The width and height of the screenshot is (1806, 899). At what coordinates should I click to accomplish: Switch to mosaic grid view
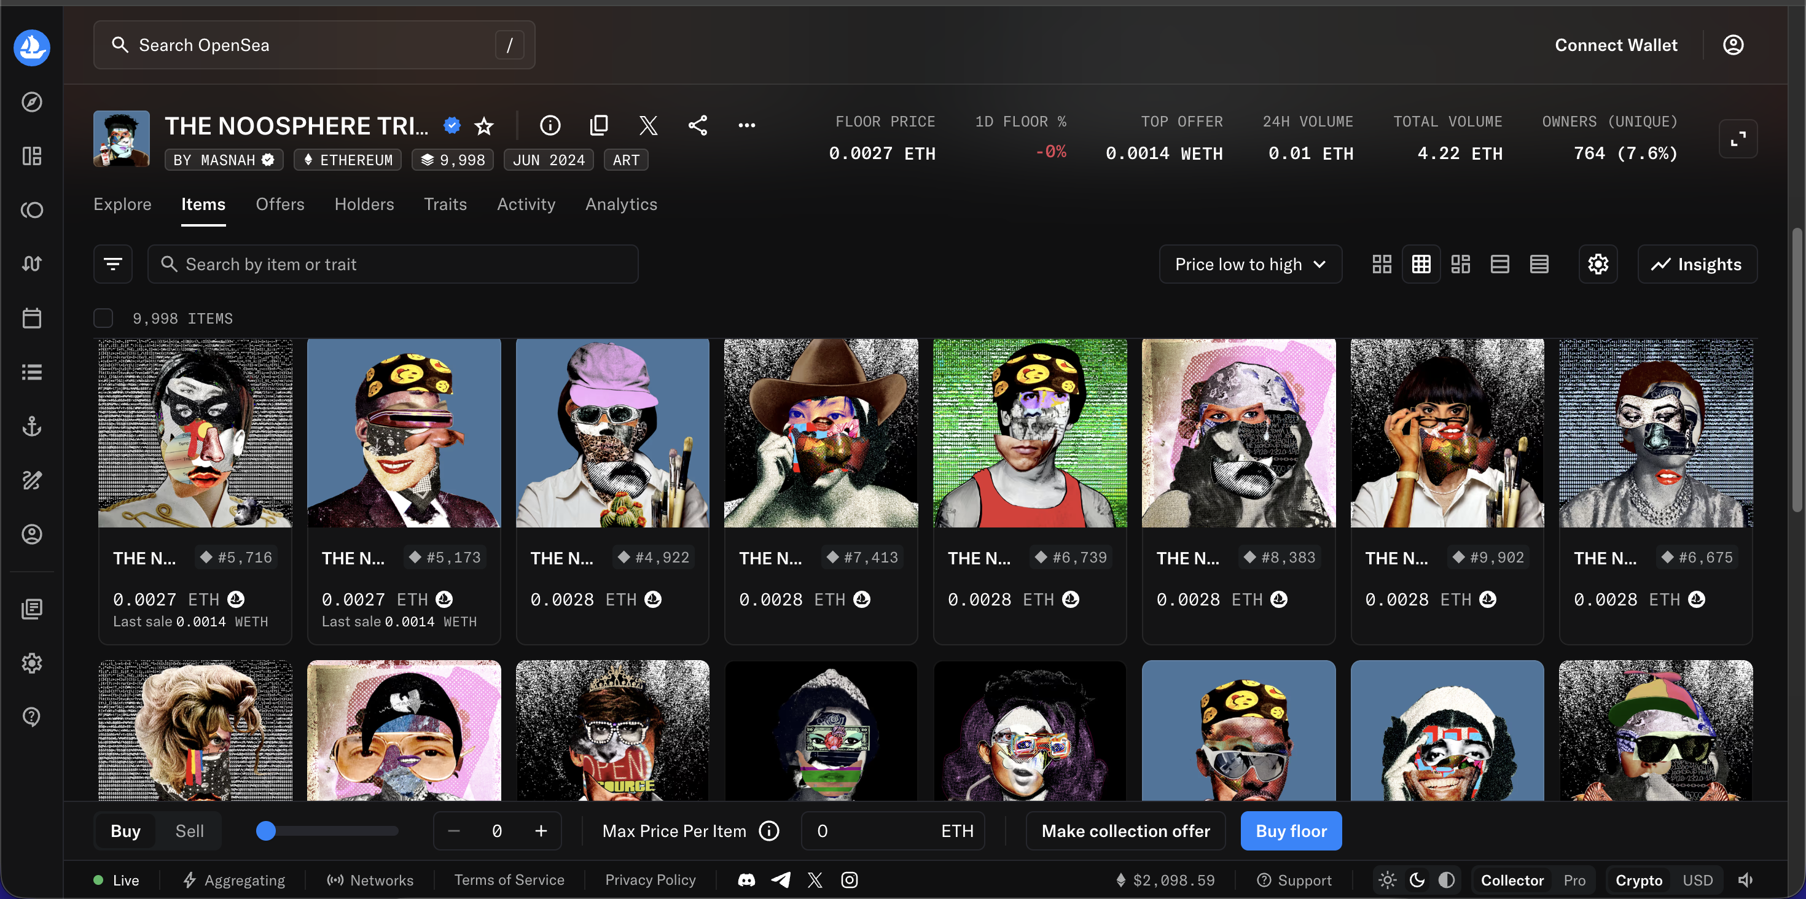[x=1460, y=264]
